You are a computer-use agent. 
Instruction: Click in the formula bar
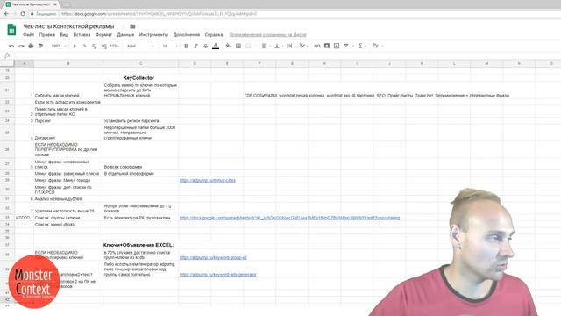pyautogui.click(x=287, y=55)
